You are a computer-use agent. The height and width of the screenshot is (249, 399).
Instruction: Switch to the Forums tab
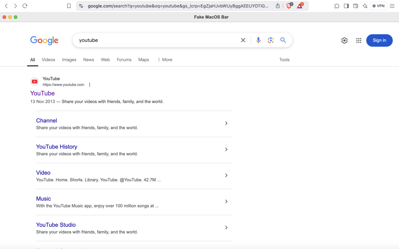coord(124,60)
